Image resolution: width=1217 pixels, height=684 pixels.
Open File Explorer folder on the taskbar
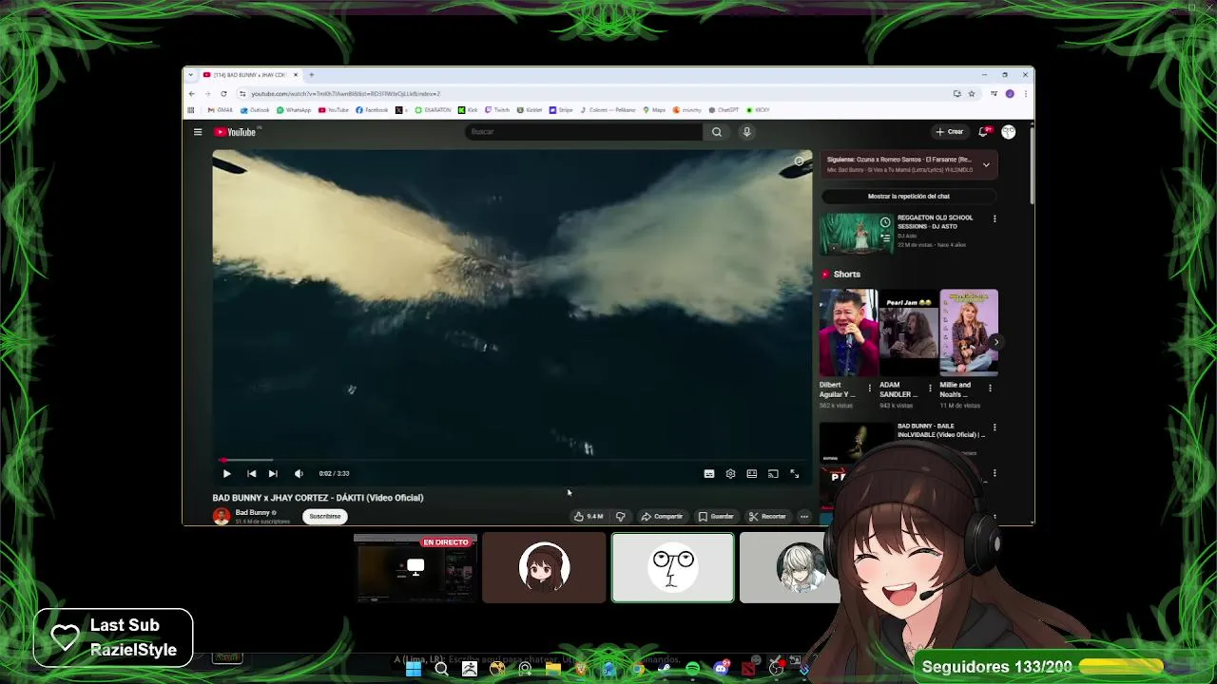(553, 669)
